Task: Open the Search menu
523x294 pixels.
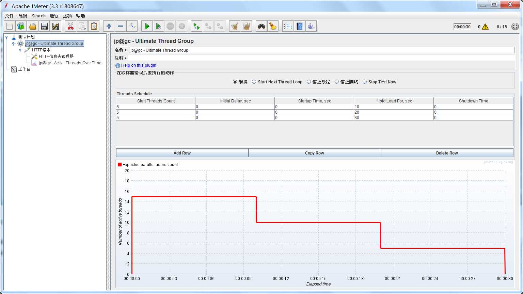Action: coord(39,16)
